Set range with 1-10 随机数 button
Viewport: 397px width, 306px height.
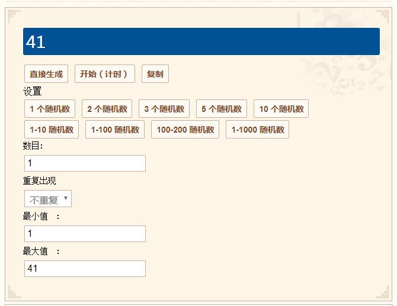point(52,130)
